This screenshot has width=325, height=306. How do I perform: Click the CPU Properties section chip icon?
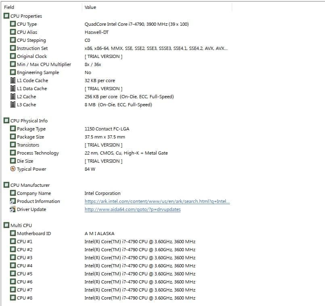click(6, 16)
